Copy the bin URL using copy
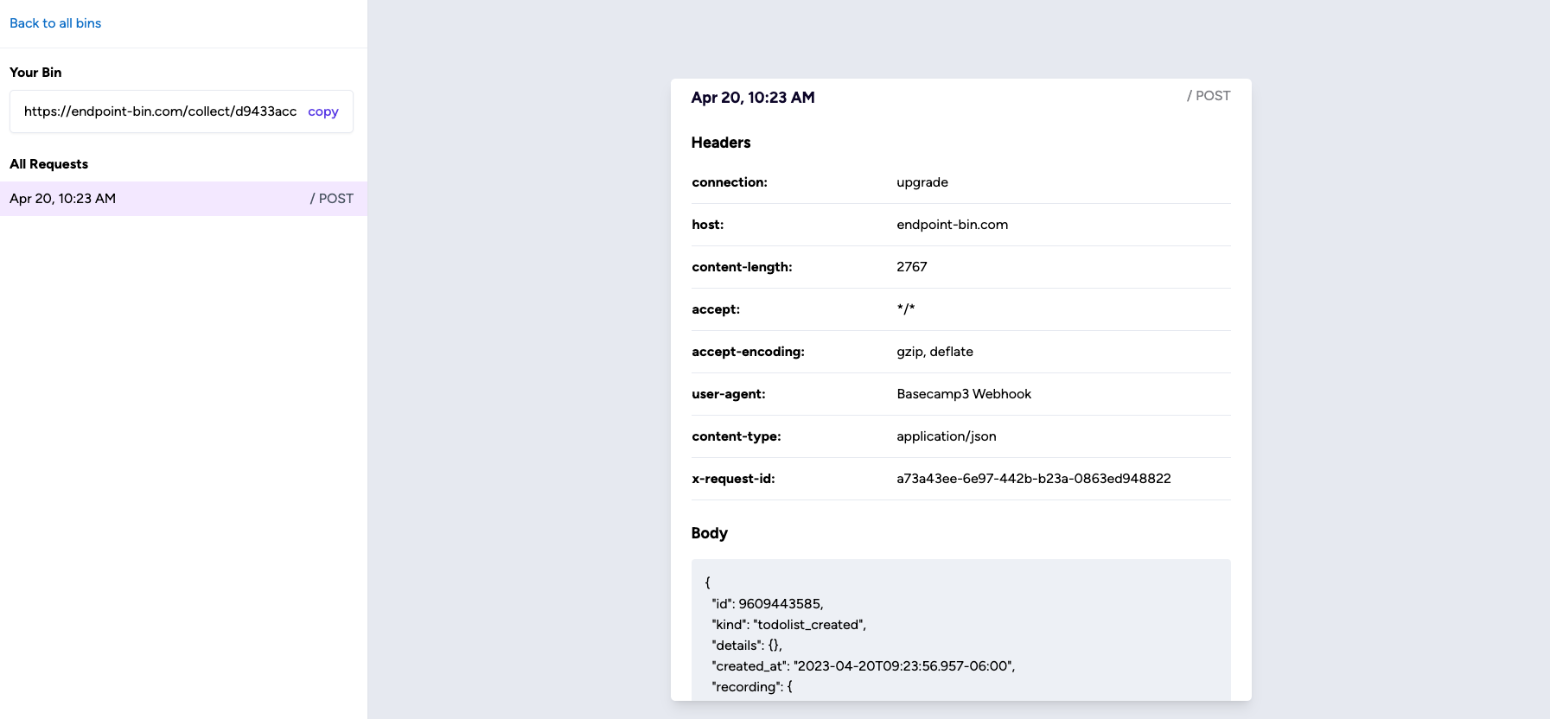The width and height of the screenshot is (1550, 719). click(x=322, y=111)
